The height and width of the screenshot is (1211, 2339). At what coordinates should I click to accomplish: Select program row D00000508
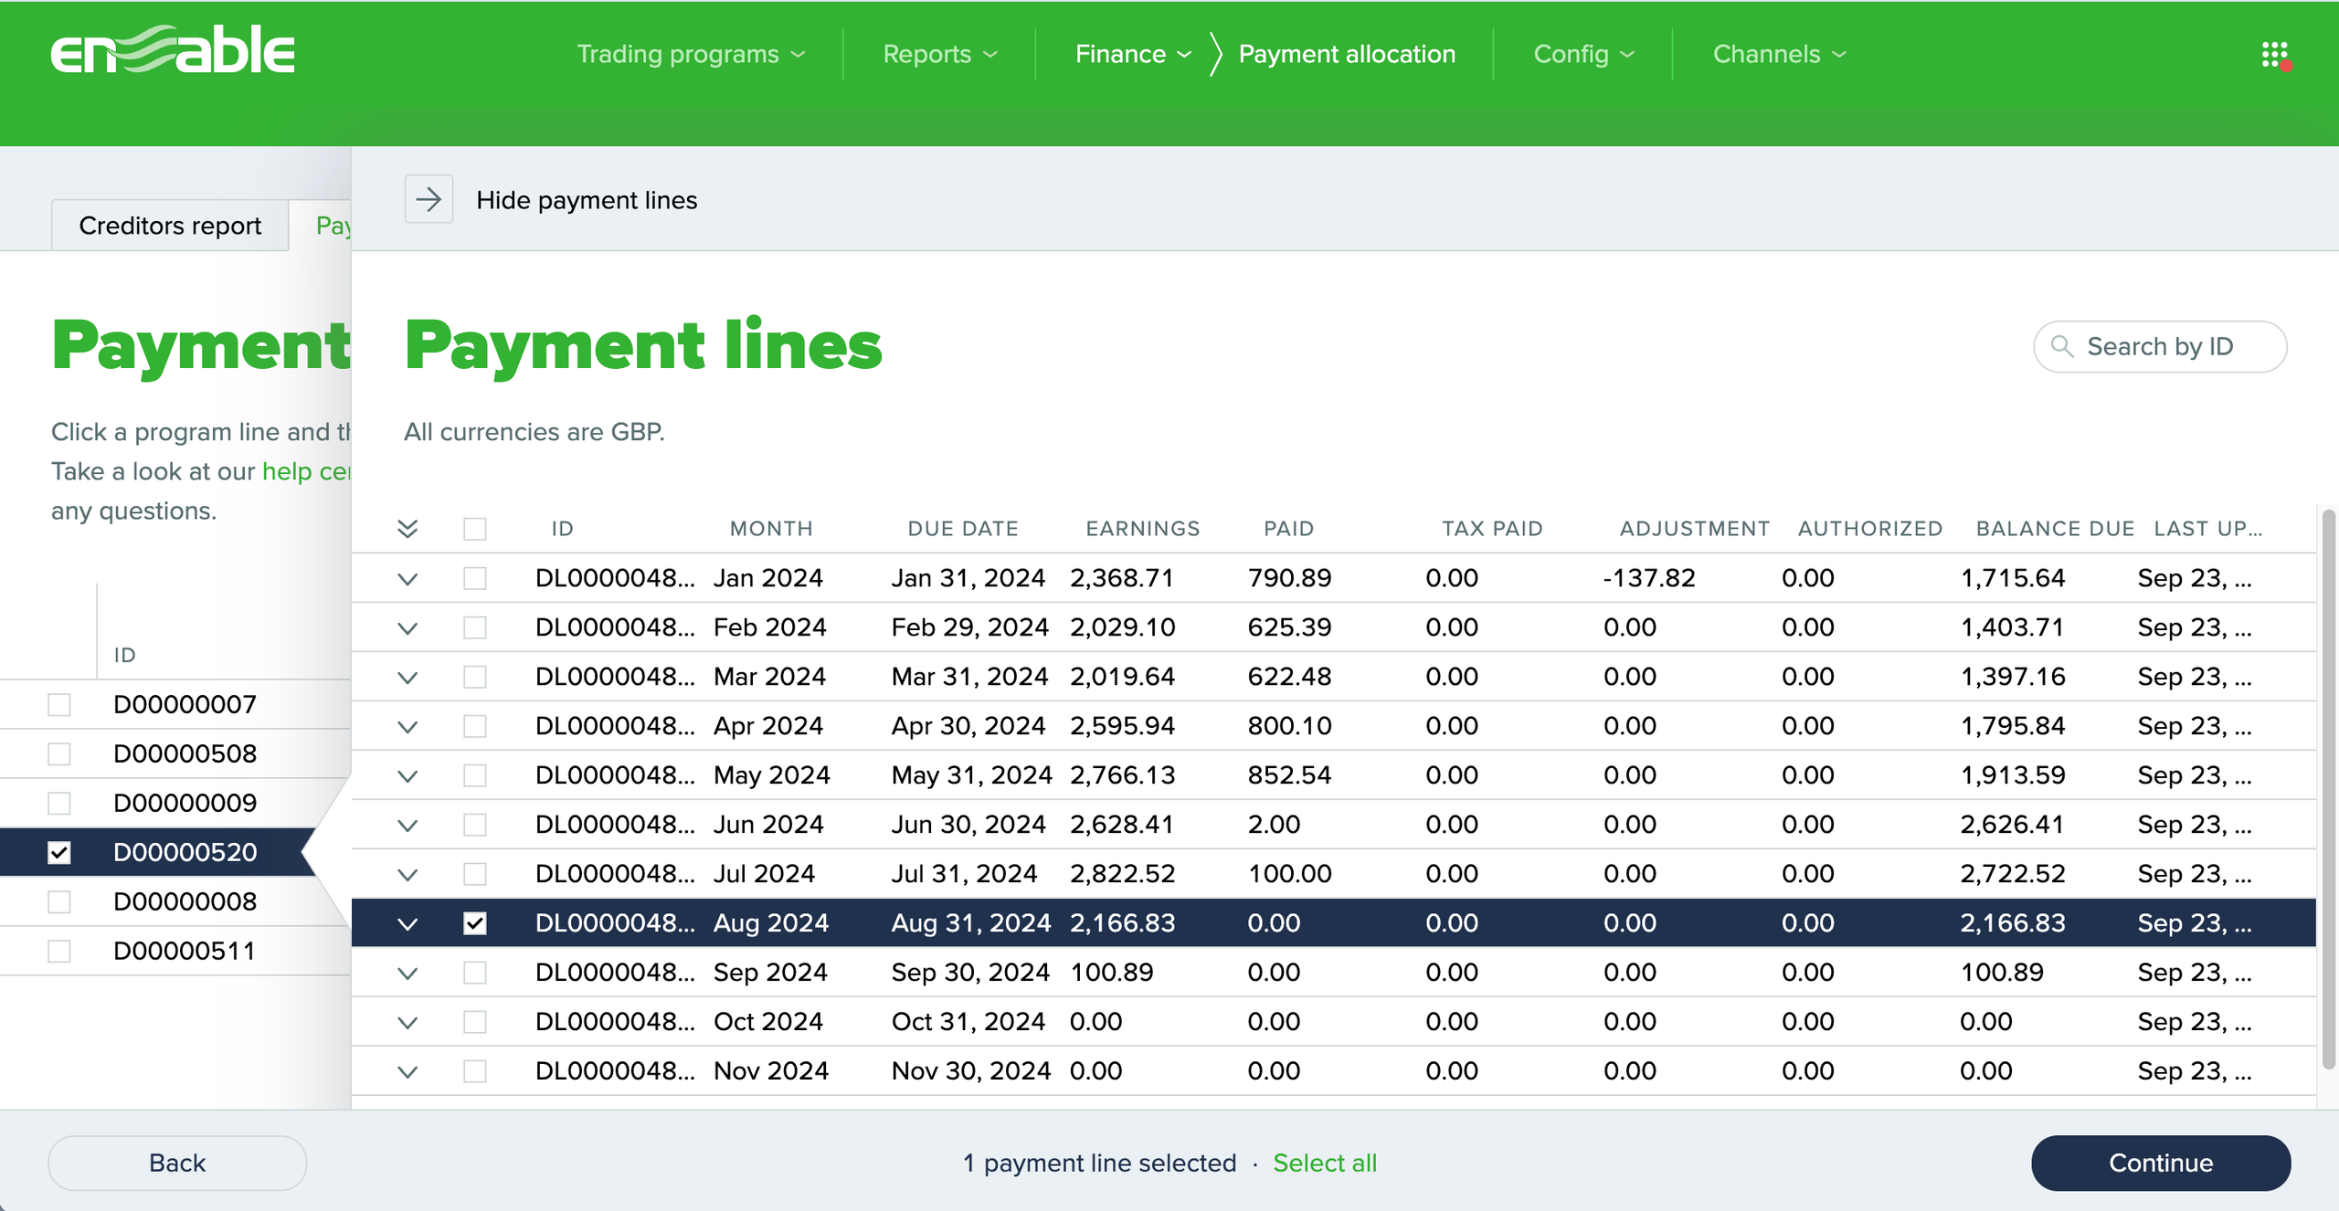(175, 753)
